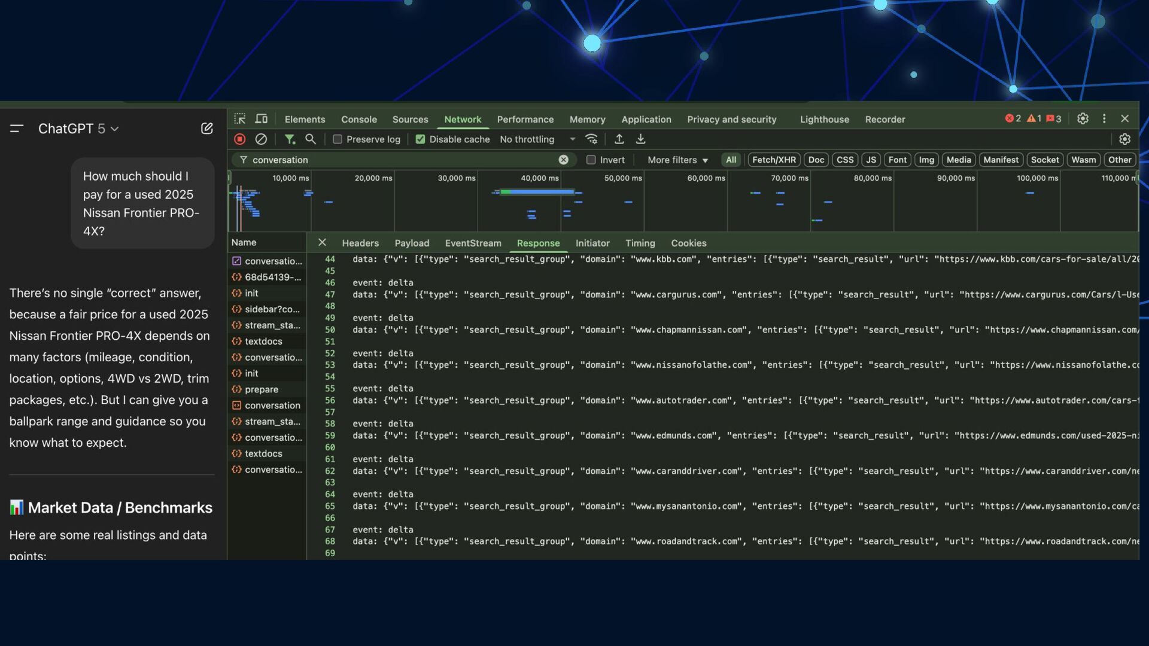Open the network search magnifier
The image size is (1149, 646).
[x=310, y=139]
